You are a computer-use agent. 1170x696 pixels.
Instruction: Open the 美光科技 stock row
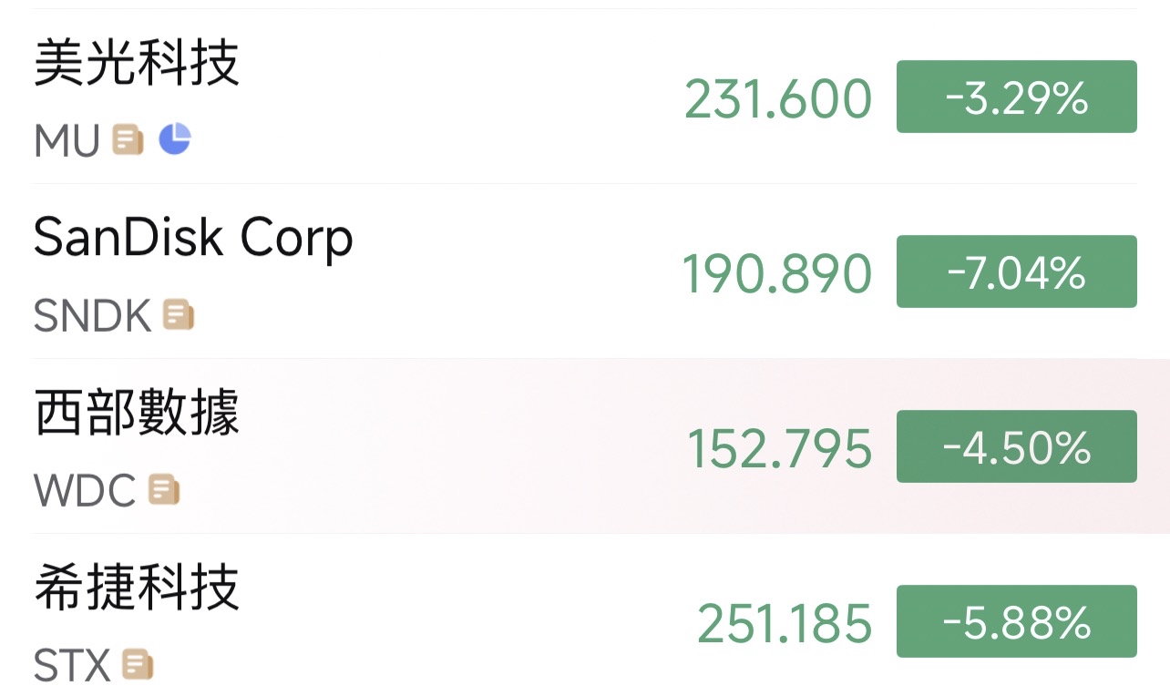(585, 97)
